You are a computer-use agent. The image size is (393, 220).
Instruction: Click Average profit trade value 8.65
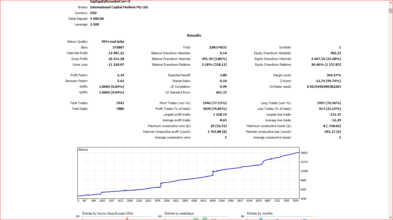(x=223, y=120)
